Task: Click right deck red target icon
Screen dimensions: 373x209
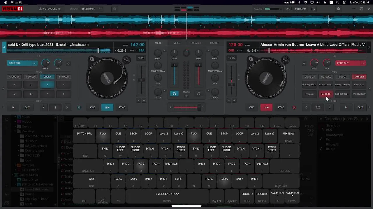Action: click(x=294, y=107)
